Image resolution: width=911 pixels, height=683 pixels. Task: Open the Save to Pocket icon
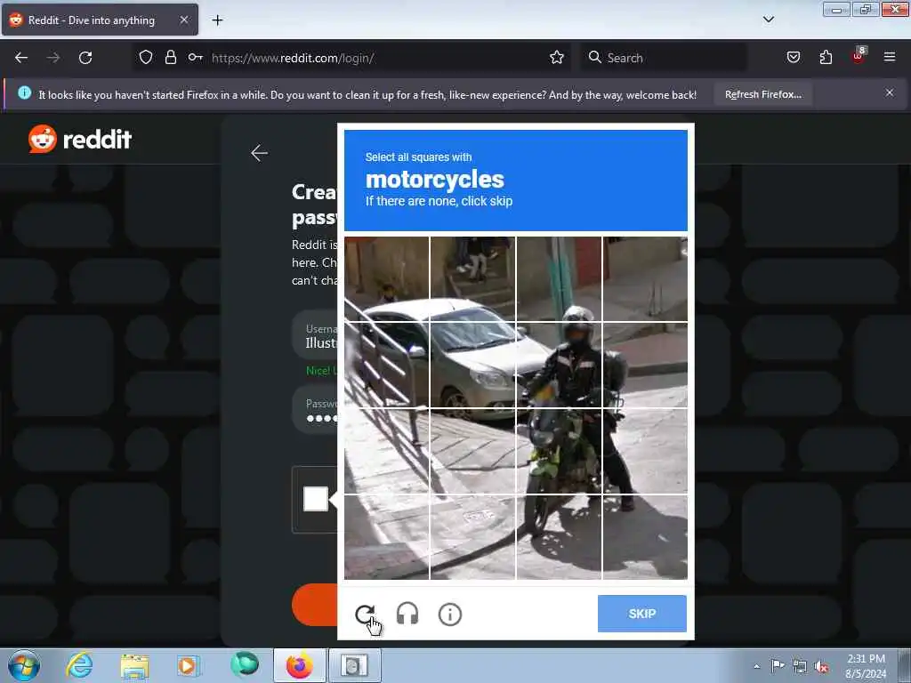pos(794,58)
